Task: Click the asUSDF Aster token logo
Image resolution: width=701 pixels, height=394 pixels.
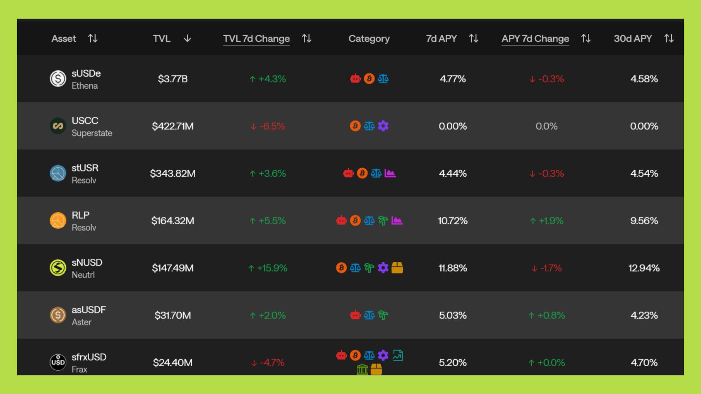Action: pyautogui.click(x=58, y=315)
